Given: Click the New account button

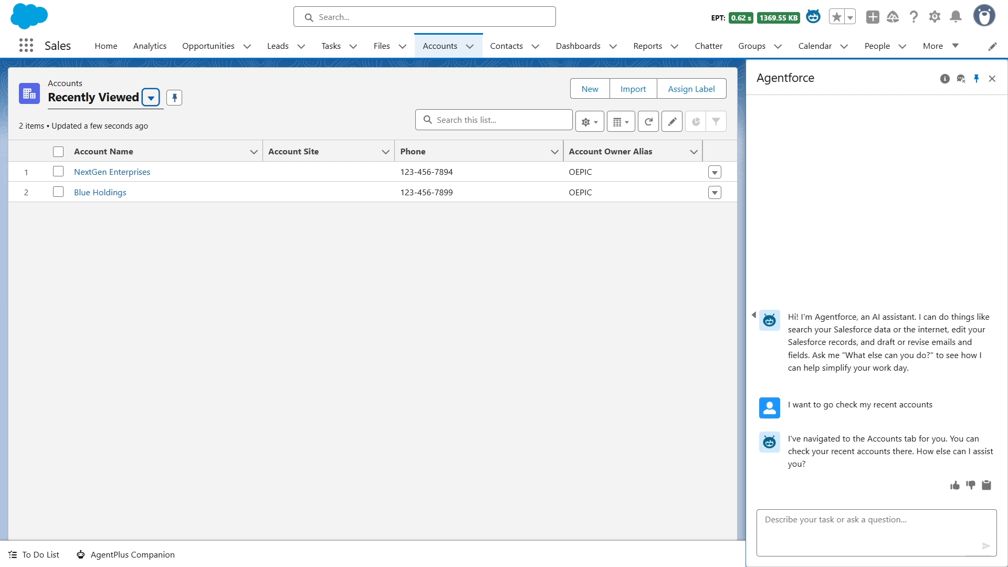Looking at the screenshot, I should 590,89.
